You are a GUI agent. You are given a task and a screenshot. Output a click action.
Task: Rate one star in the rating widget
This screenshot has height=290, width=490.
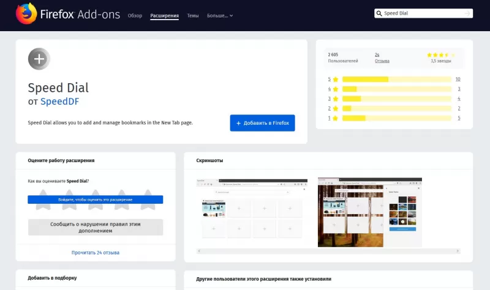tap(43, 200)
